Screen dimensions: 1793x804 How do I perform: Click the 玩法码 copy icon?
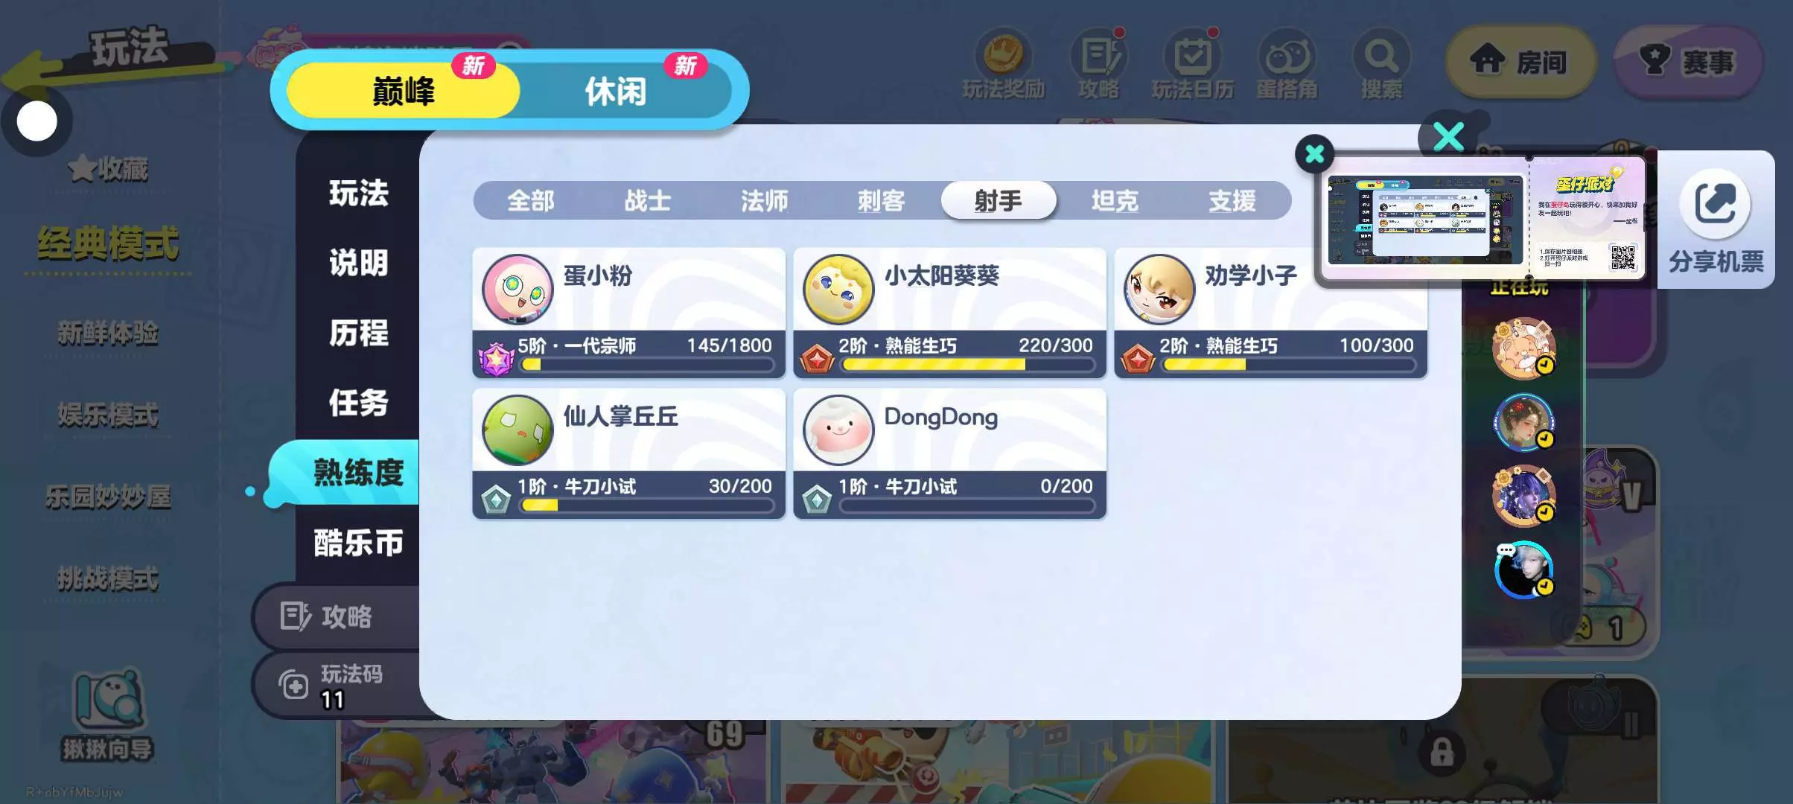[x=293, y=685]
